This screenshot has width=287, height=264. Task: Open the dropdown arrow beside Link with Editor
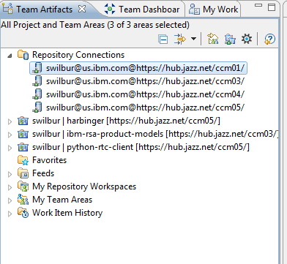(x=193, y=39)
